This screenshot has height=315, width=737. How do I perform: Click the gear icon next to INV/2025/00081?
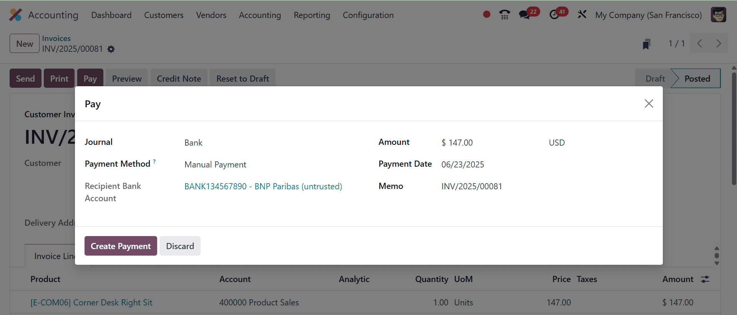pos(111,49)
